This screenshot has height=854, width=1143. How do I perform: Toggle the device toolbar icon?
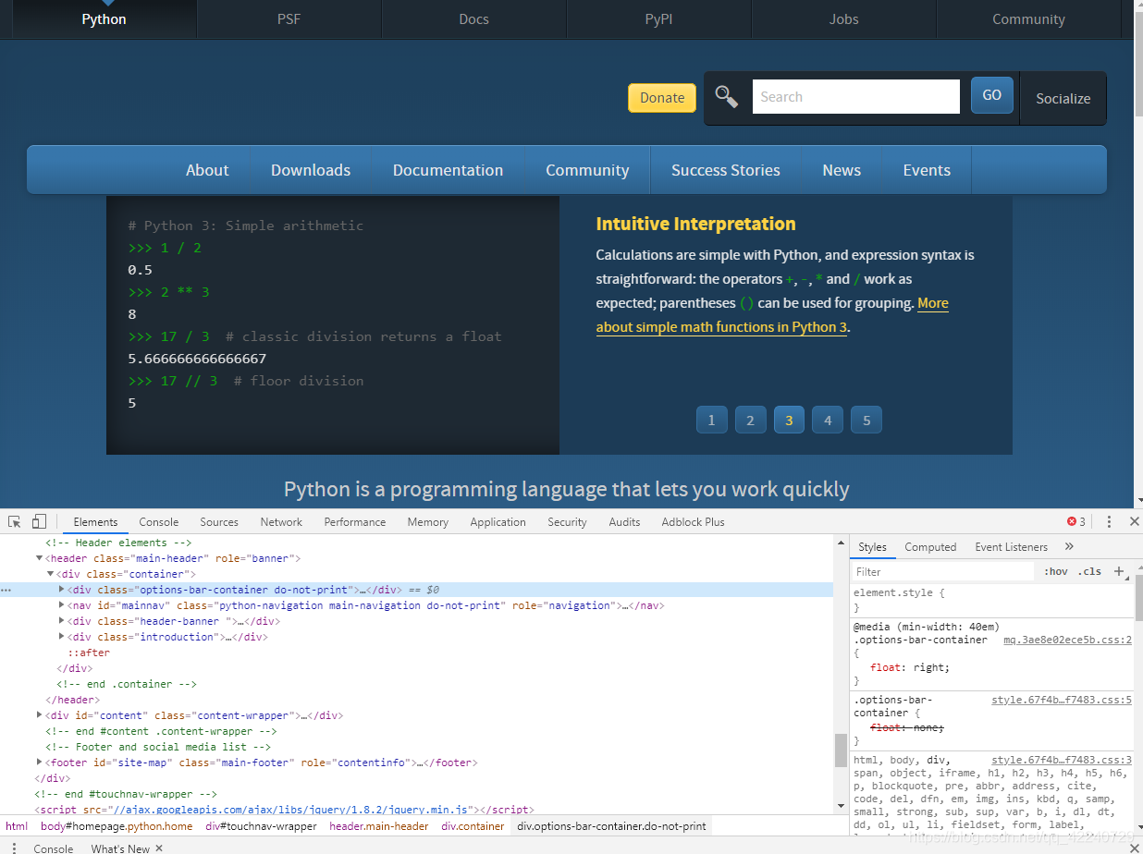click(39, 521)
